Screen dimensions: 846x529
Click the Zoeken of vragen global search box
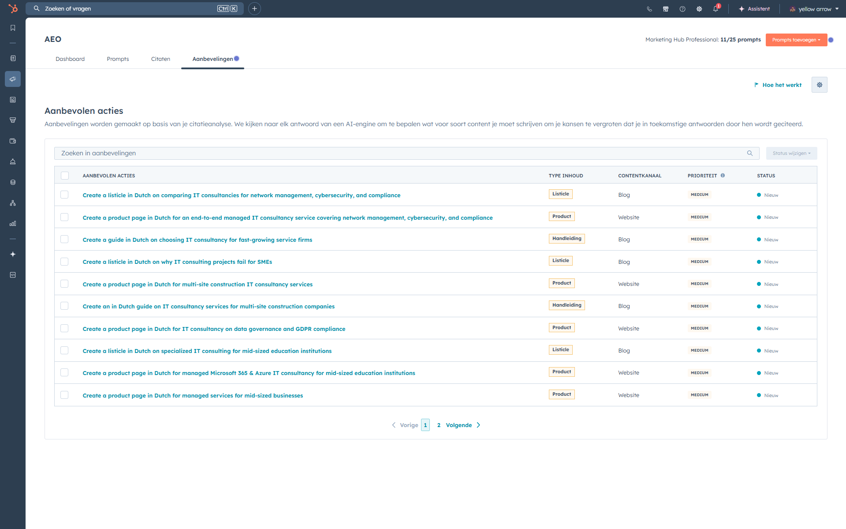click(134, 8)
